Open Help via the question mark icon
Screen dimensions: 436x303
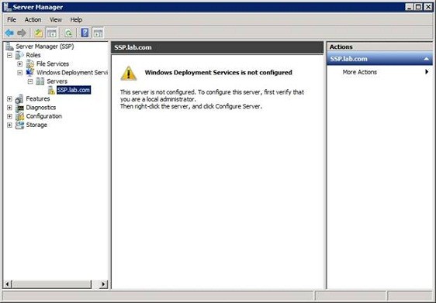click(85, 33)
